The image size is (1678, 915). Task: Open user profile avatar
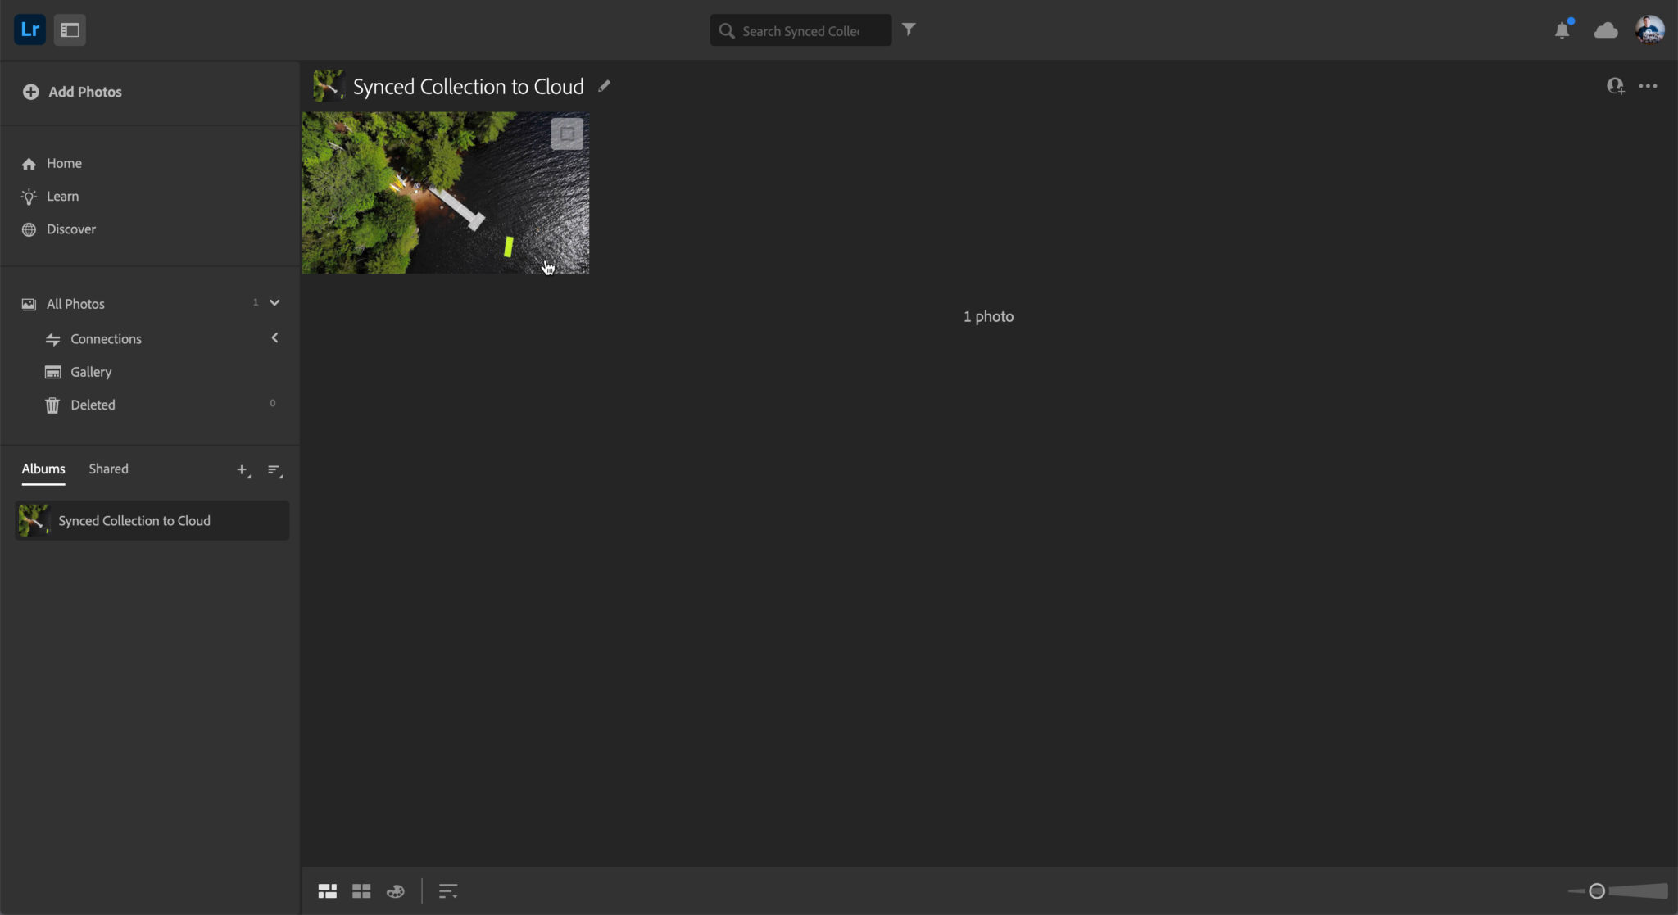[x=1649, y=30]
